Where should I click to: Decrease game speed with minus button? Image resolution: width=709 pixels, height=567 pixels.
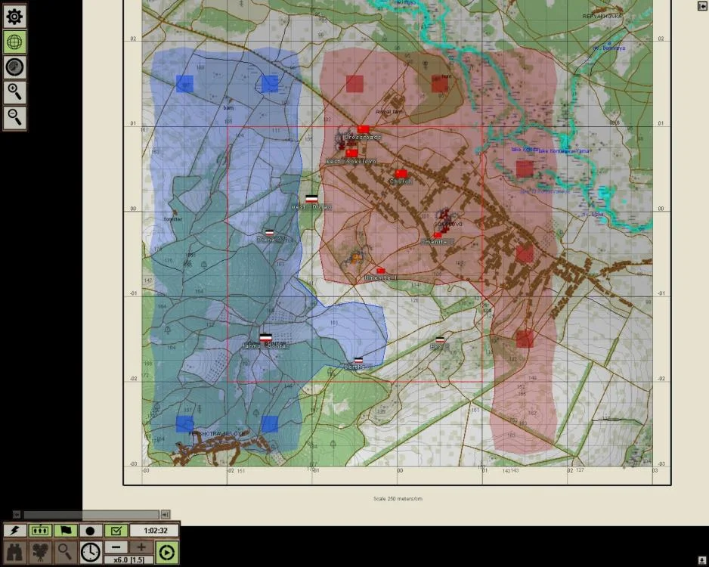coord(116,547)
